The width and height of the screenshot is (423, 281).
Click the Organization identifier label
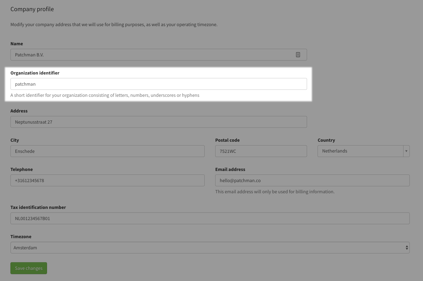click(x=35, y=73)
